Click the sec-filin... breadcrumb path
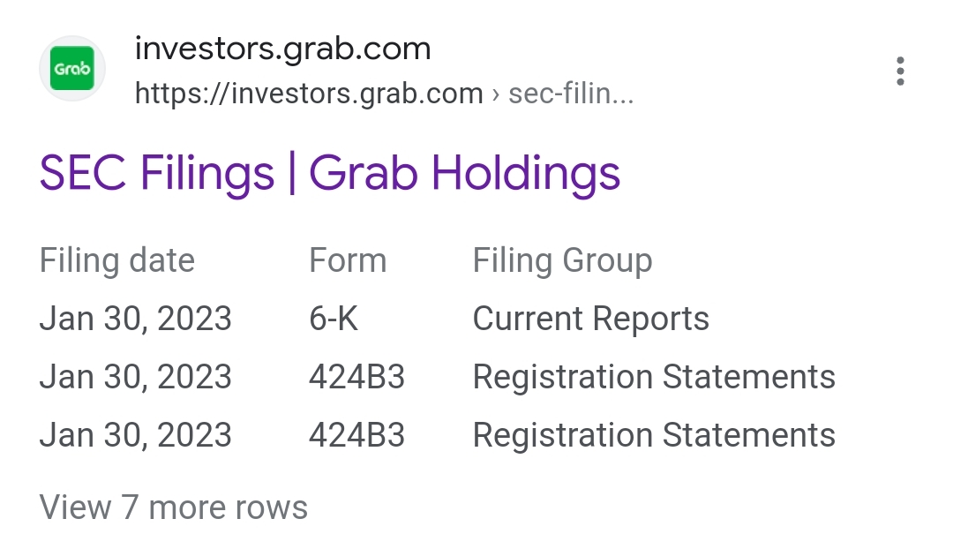The image size is (953, 549). click(571, 94)
